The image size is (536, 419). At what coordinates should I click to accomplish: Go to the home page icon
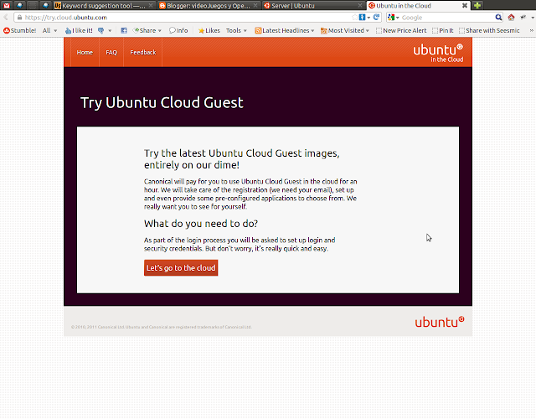click(511, 17)
